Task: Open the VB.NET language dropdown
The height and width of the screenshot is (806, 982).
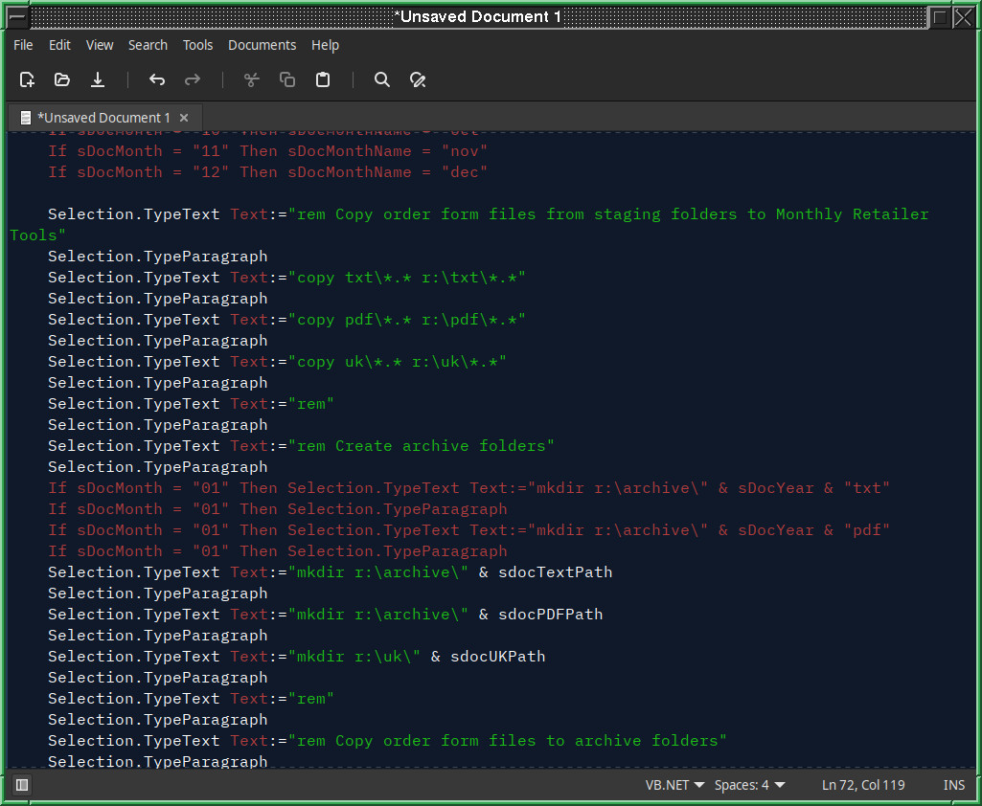Action: (x=674, y=785)
